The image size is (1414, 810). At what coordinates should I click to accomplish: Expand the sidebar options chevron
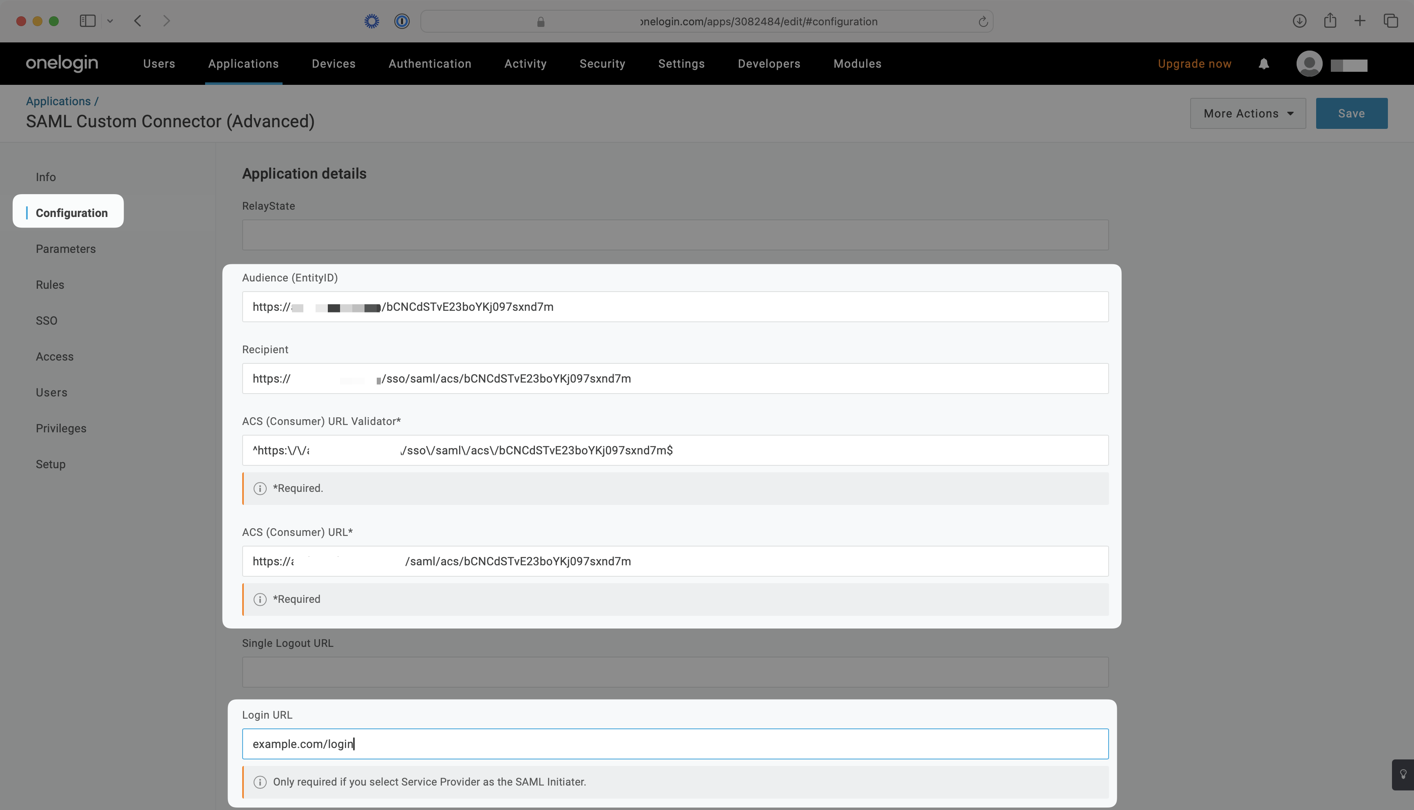(x=110, y=20)
